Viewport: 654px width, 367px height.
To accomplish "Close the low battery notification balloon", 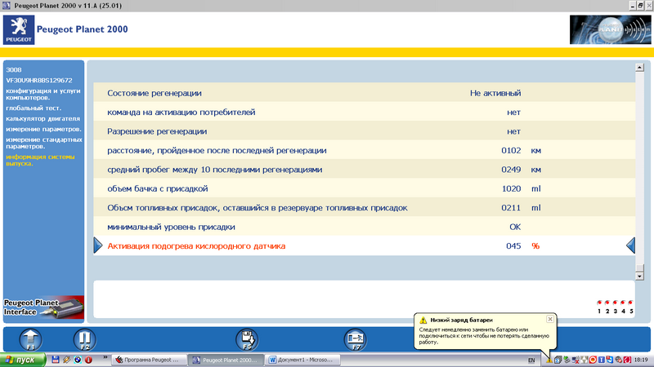I will point(549,319).
